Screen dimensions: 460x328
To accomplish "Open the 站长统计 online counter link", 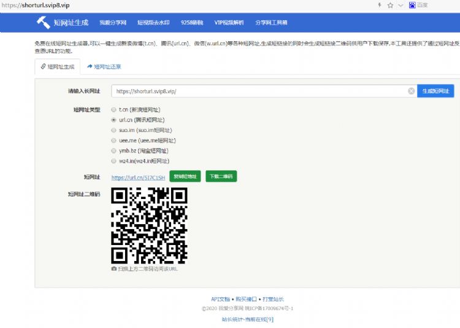I will 248,319.
